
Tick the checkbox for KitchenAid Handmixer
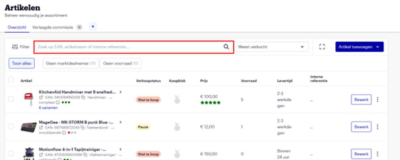pos(11,99)
